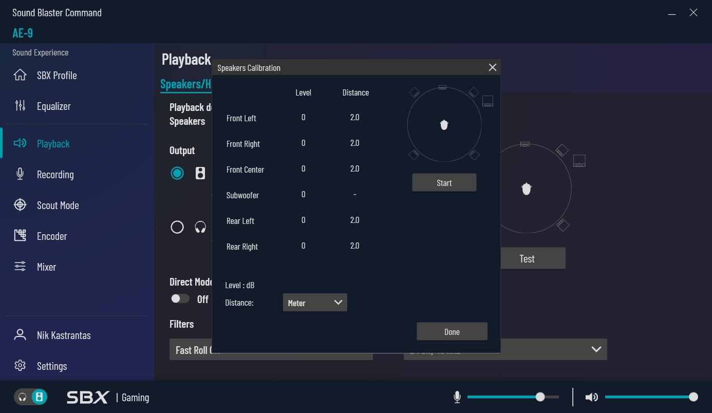Open the Mixer page
The image size is (712, 413).
(46, 267)
